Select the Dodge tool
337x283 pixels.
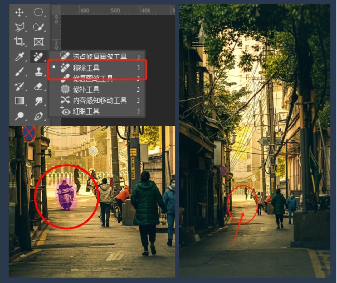19,116
